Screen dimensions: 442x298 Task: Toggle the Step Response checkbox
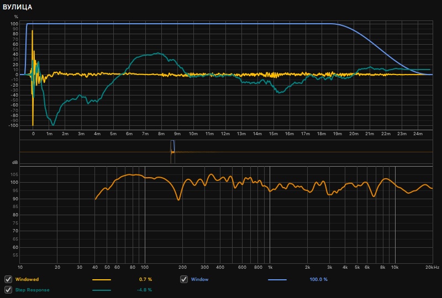pyautogui.click(x=8, y=290)
